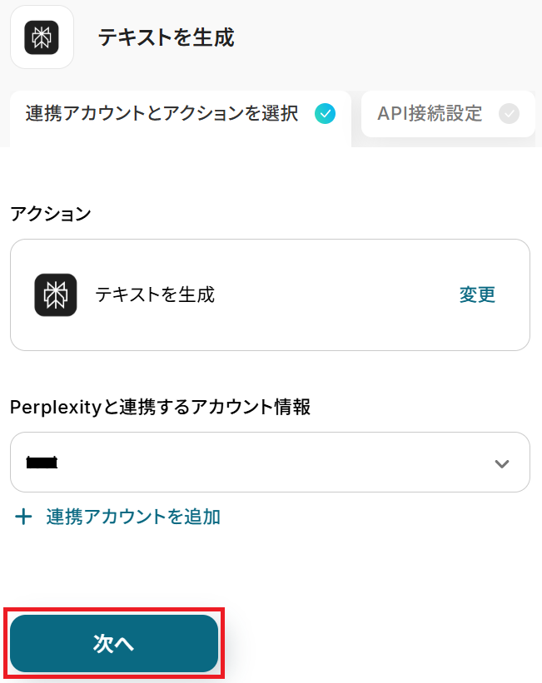Click the gray checkmark beside API接続設定
This screenshot has width=542, height=683.
[509, 114]
